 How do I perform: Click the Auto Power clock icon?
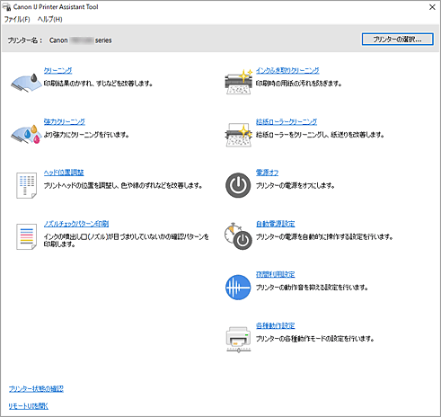pyautogui.click(x=238, y=236)
